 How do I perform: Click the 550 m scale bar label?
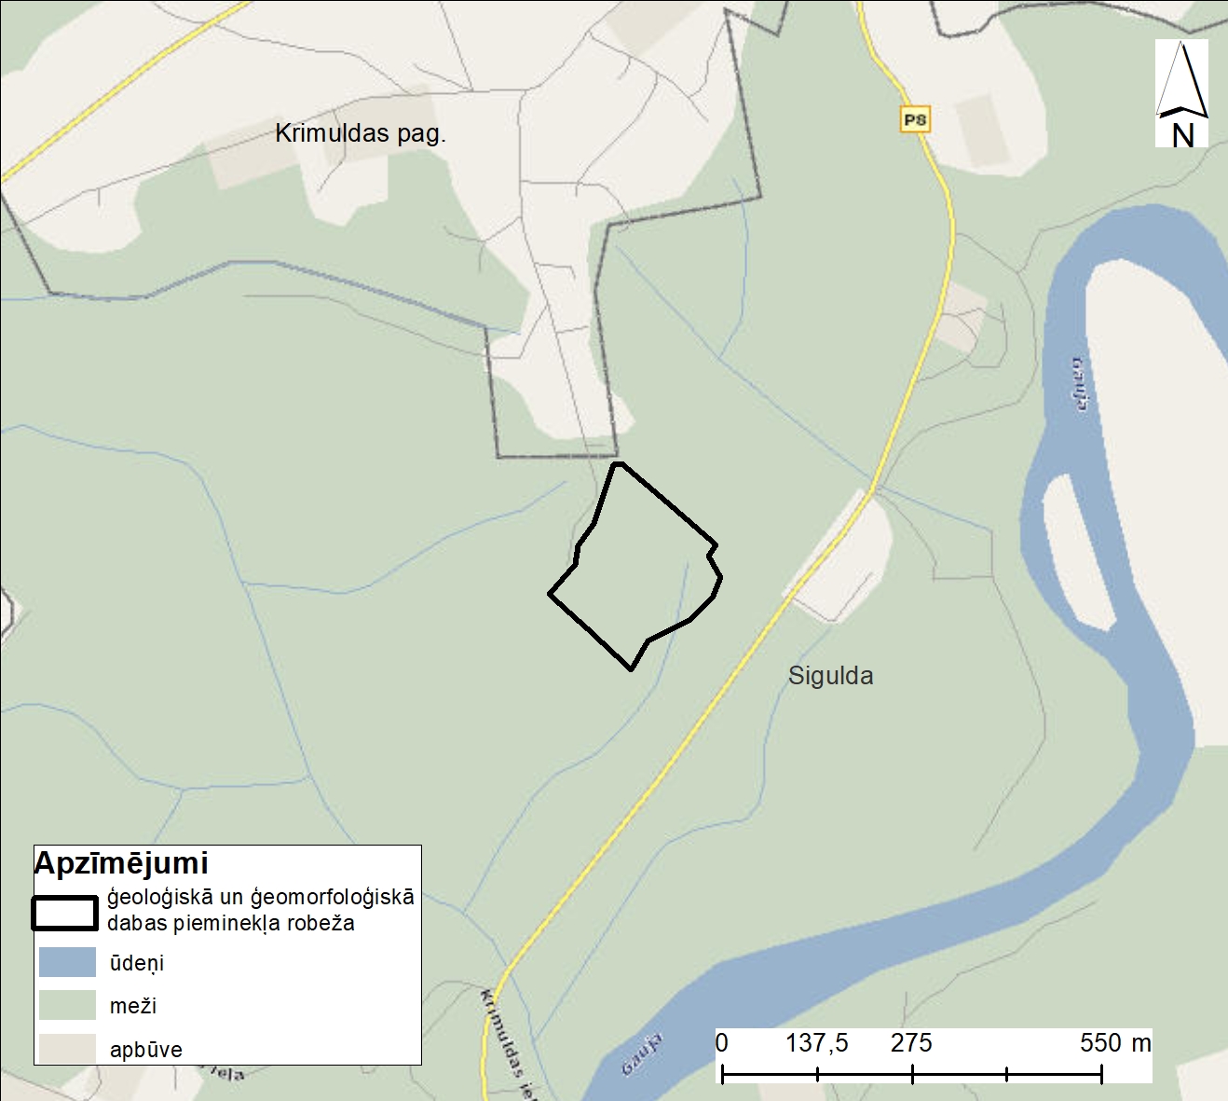point(1115,1042)
